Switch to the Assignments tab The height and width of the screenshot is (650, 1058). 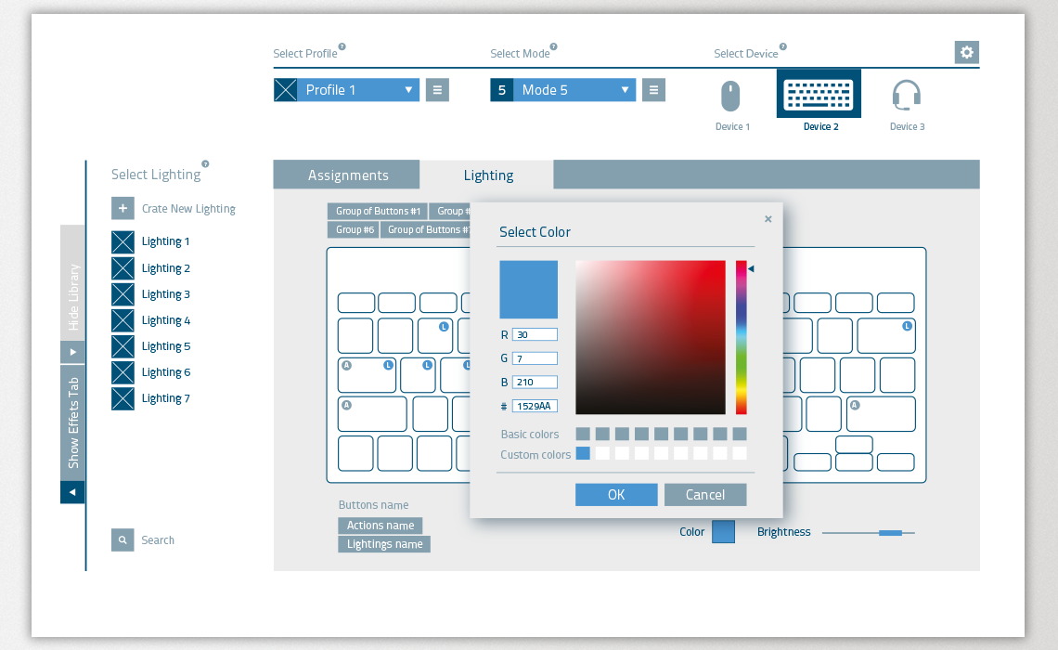coord(347,175)
